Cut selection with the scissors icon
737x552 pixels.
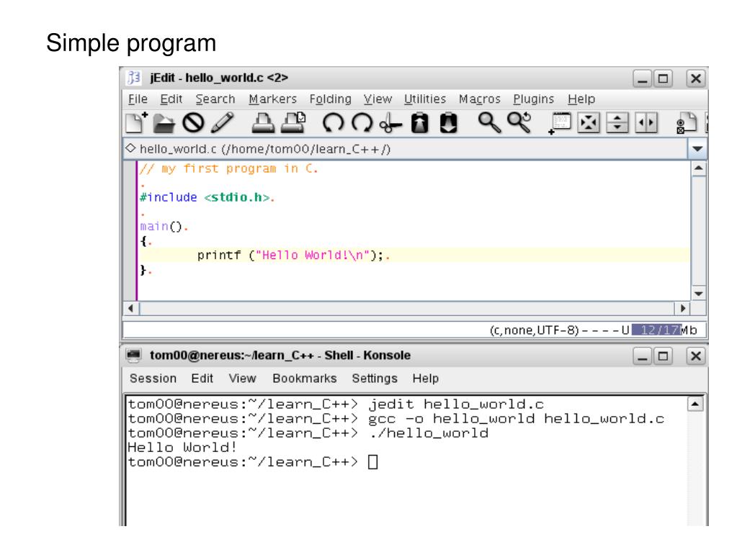(390, 124)
